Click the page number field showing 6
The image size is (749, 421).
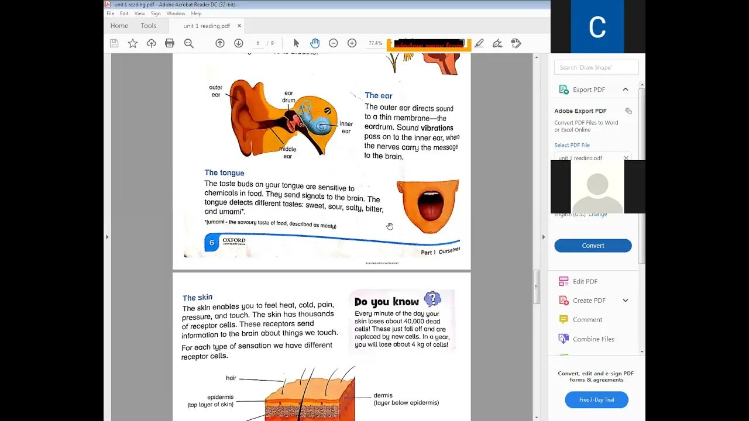[x=257, y=43]
